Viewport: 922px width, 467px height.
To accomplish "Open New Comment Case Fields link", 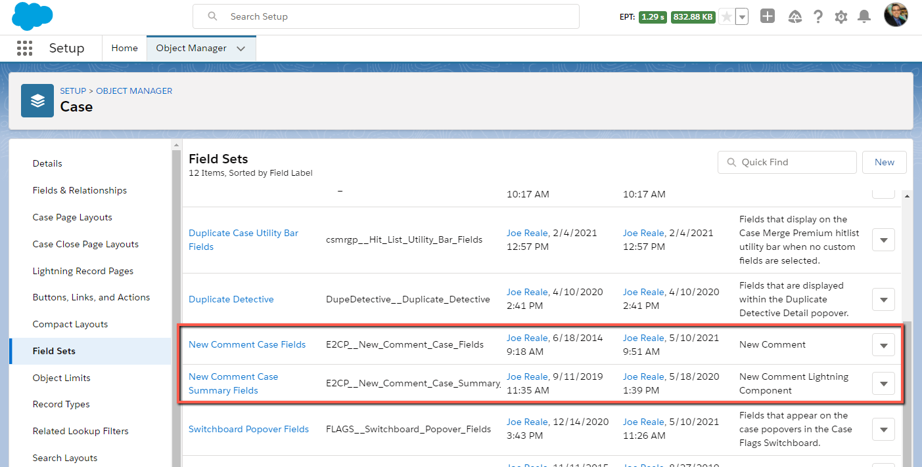I will [247, 344].
